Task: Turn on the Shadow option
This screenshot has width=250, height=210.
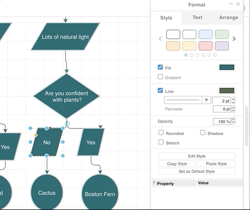Action: coord(203,133)
